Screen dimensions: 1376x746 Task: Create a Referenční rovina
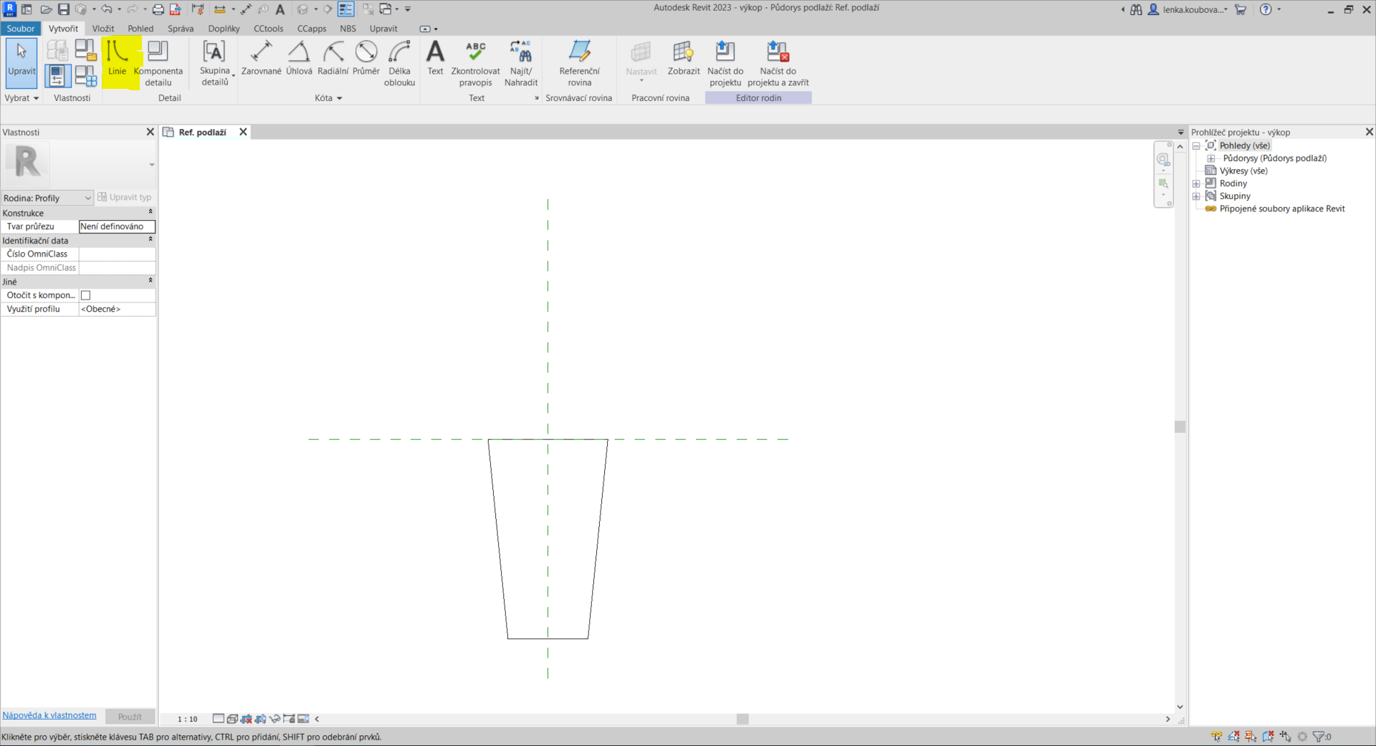point(579,62)
